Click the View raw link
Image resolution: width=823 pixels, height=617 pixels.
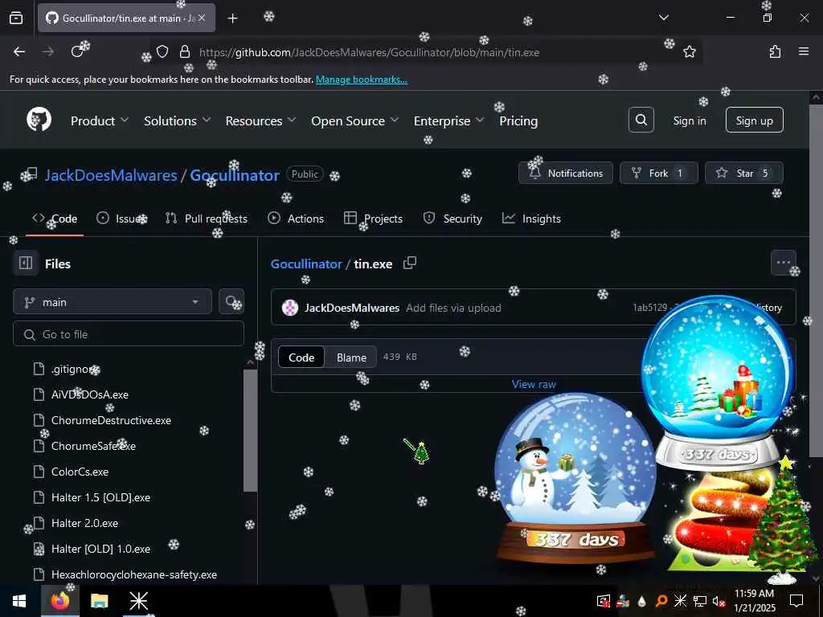pos(534,384)
